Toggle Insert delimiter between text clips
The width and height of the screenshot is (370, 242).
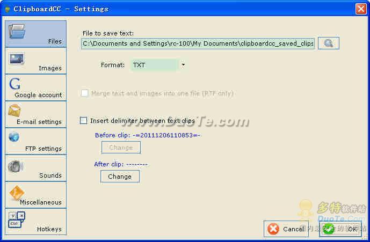(84, 121)
